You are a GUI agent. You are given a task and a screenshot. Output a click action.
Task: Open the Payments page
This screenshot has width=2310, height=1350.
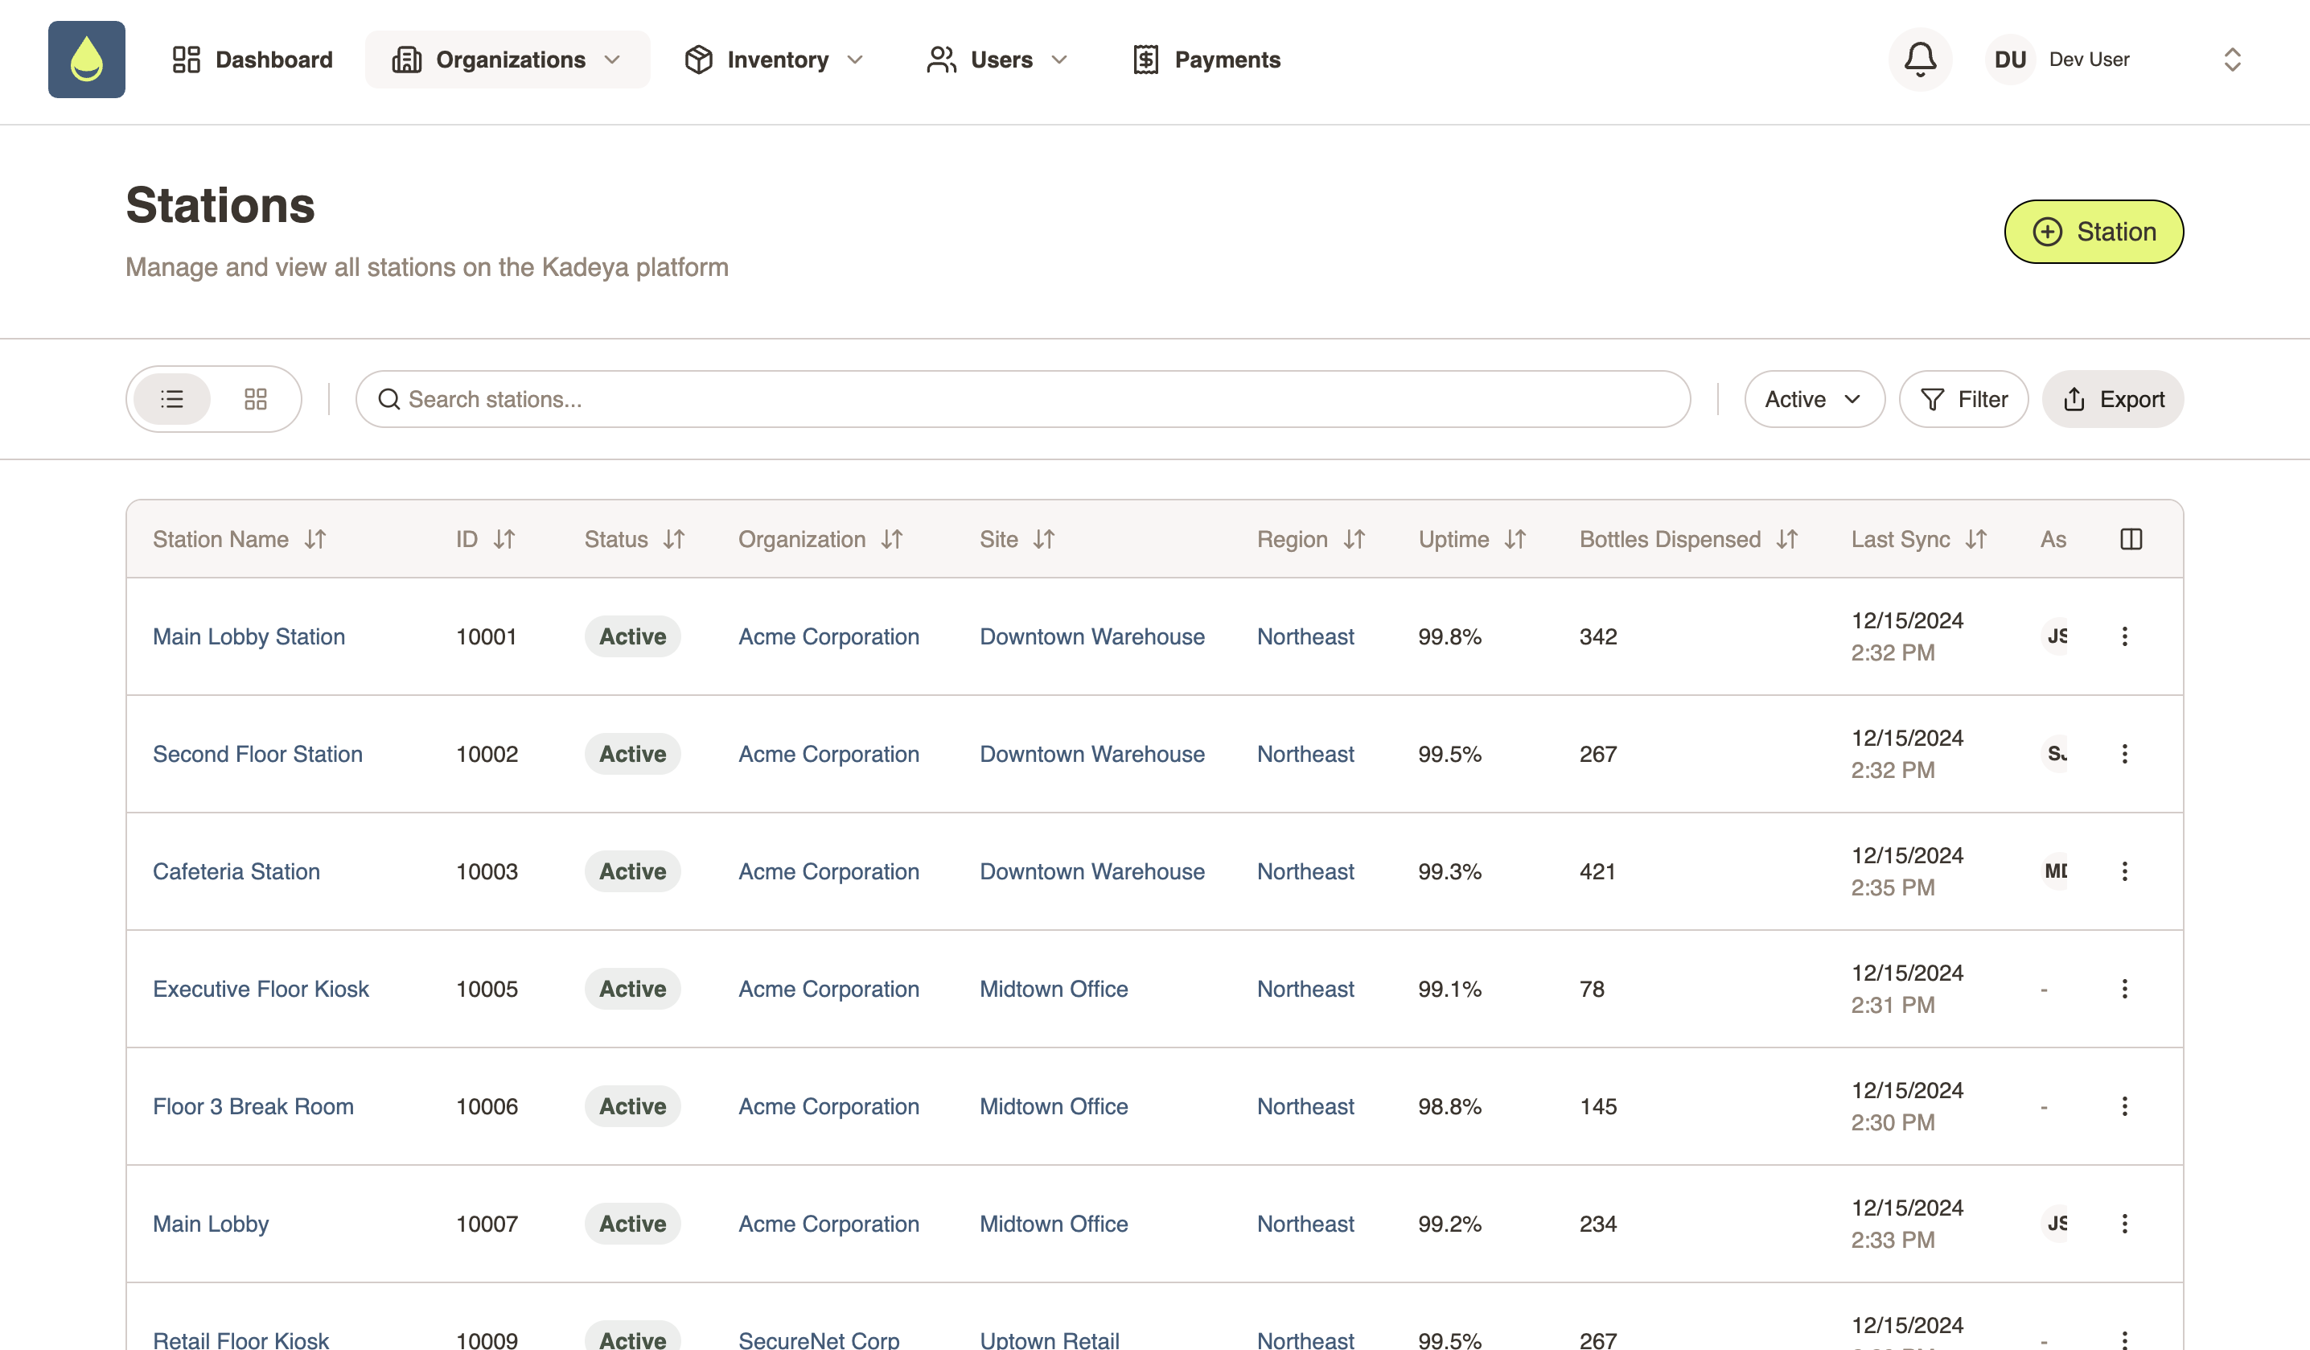coord(1206,60)
